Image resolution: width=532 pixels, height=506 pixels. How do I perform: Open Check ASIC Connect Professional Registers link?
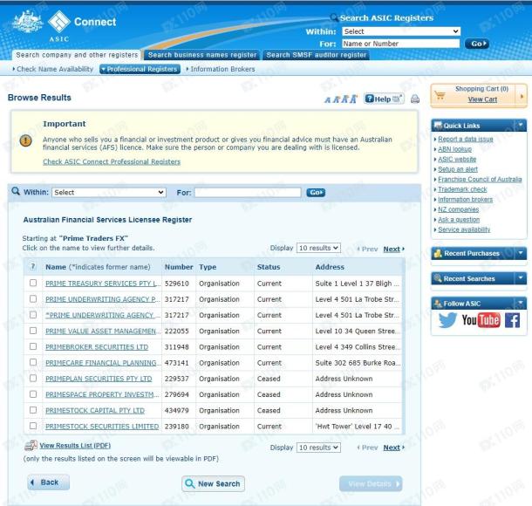(x=112, y=162)
